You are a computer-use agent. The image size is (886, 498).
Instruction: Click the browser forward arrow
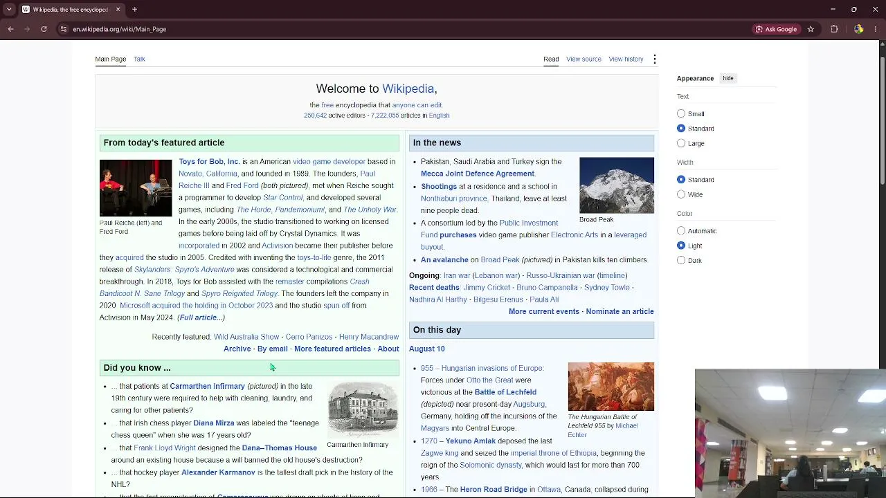27,29
